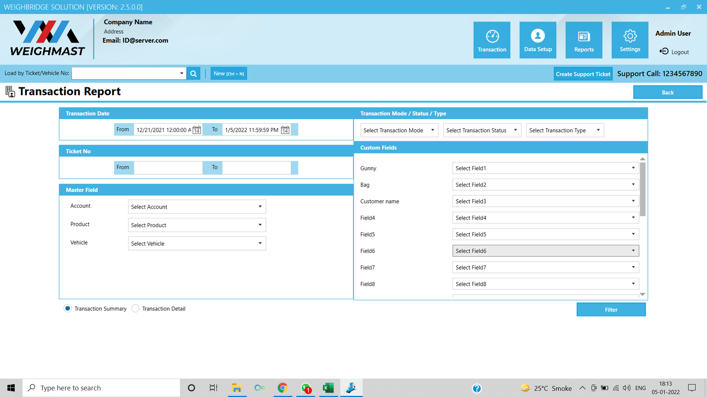
Task: Click the Create Support Ticket button
Action: pos(583,74)
